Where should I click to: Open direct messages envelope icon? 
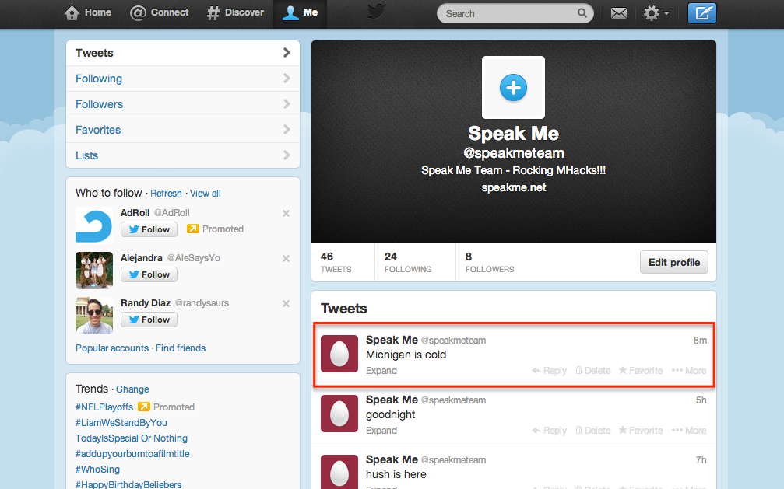pos(618,13)
